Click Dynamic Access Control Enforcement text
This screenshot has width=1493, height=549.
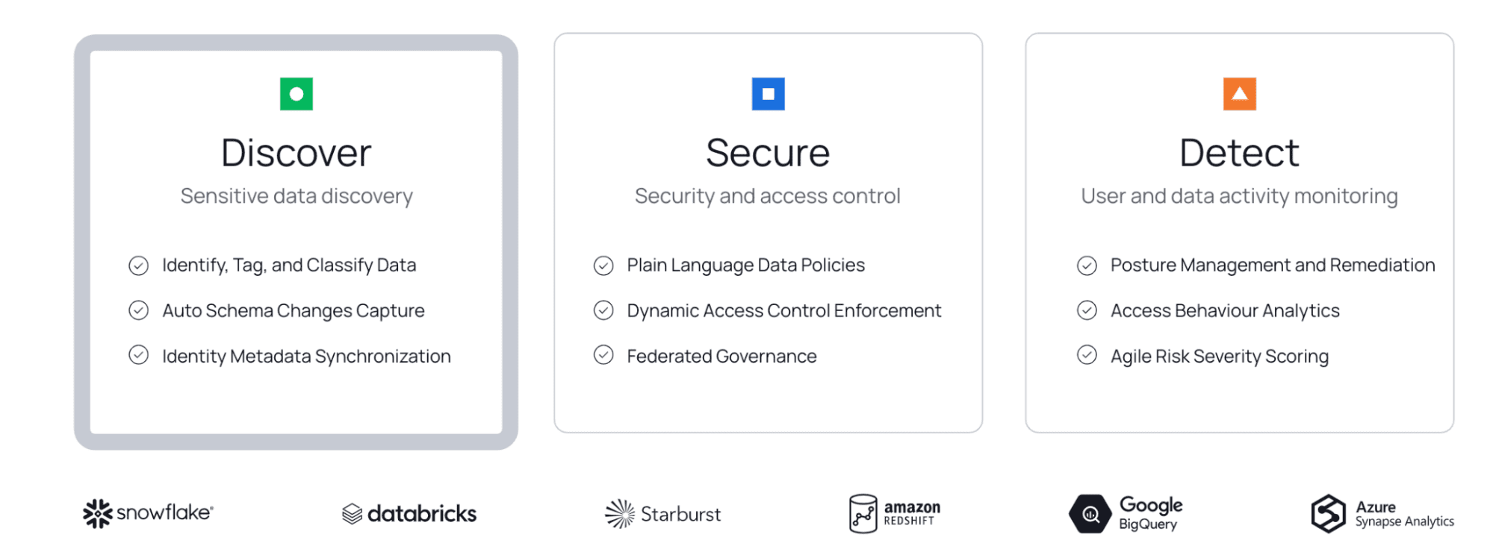(784, 311)
